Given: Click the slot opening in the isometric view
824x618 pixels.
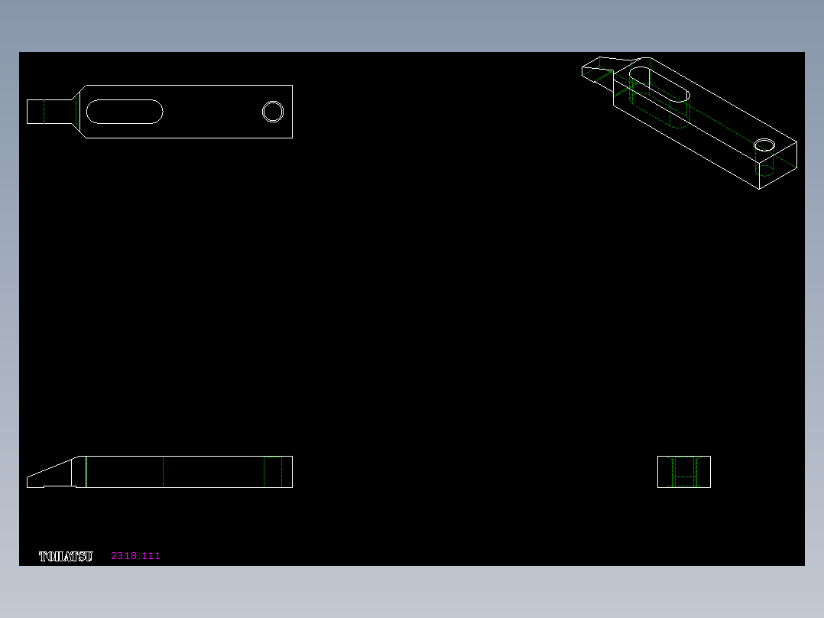Looking at the screenshot, I should point(659,84).
